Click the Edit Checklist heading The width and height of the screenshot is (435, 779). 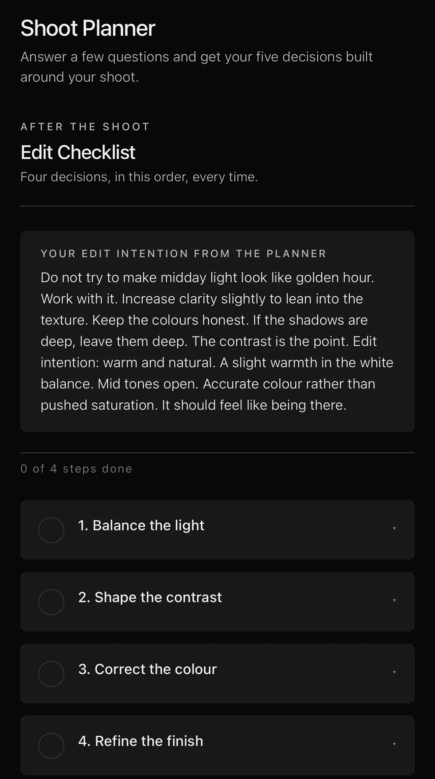point(78,152)
